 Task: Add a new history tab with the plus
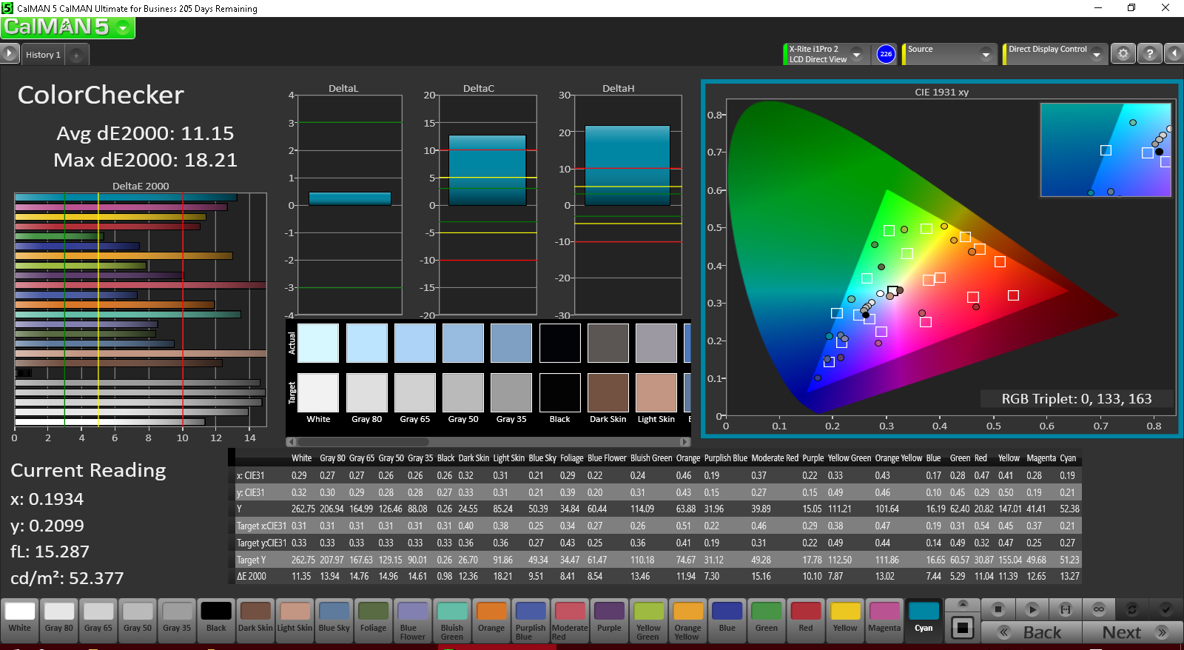tap(76, 55)
